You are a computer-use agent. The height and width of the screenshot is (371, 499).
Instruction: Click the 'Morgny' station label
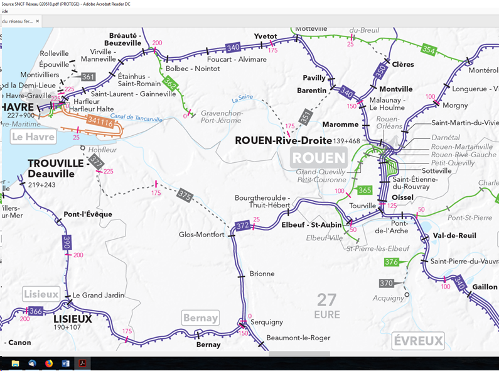coord(455,106)
